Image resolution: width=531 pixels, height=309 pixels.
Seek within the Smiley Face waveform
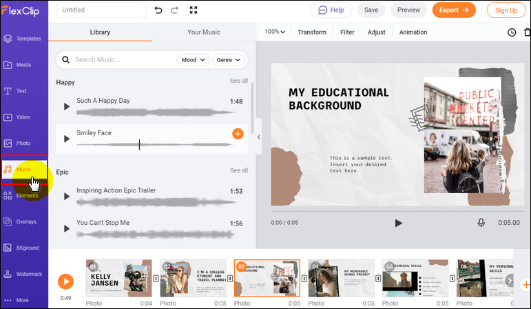click(x=154, y=145)
